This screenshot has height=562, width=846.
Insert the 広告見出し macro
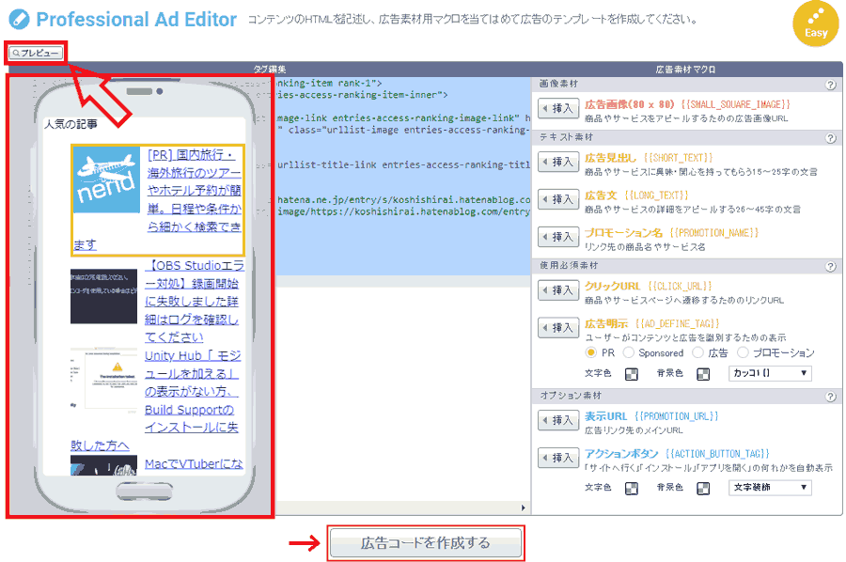pos(558,162)
